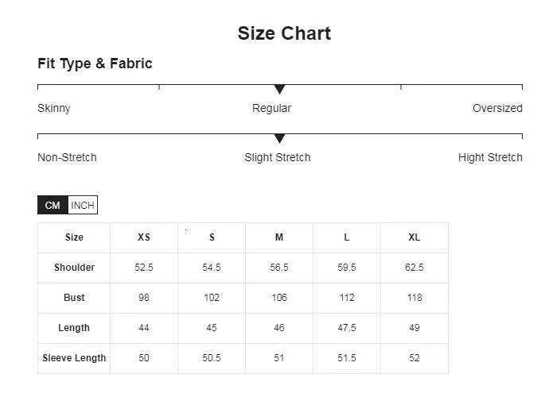The height and width of the screenshot is (397, 541).
Task: Click the Hight Stretch label
Action: pos(490,157)
